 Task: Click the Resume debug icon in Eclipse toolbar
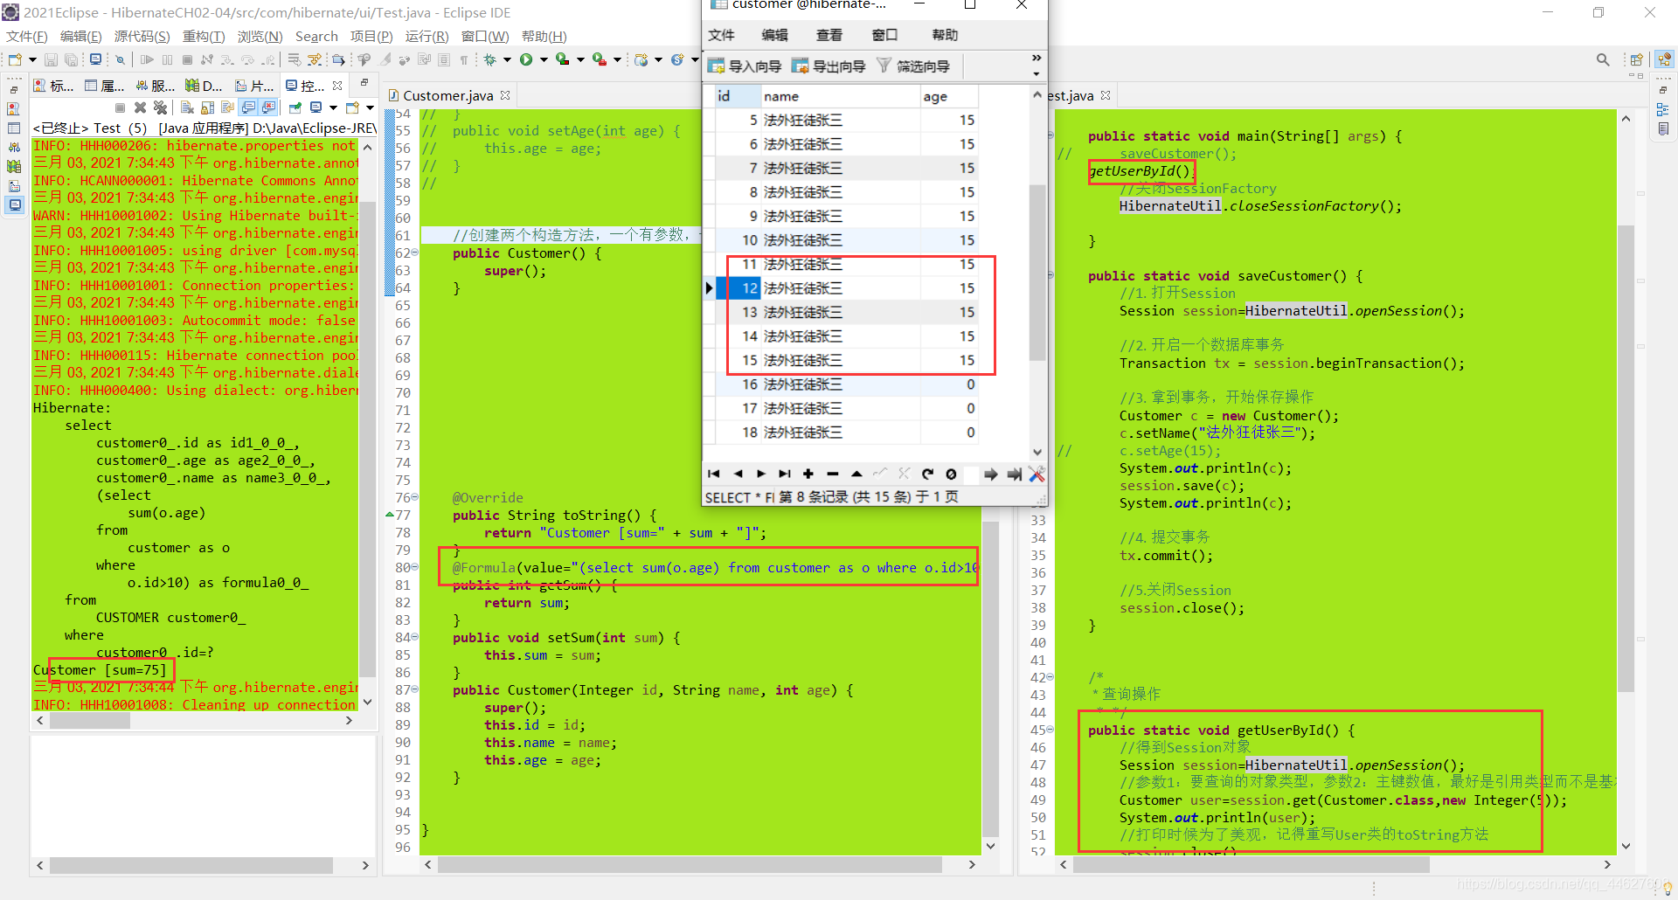[x=147, y=59]
